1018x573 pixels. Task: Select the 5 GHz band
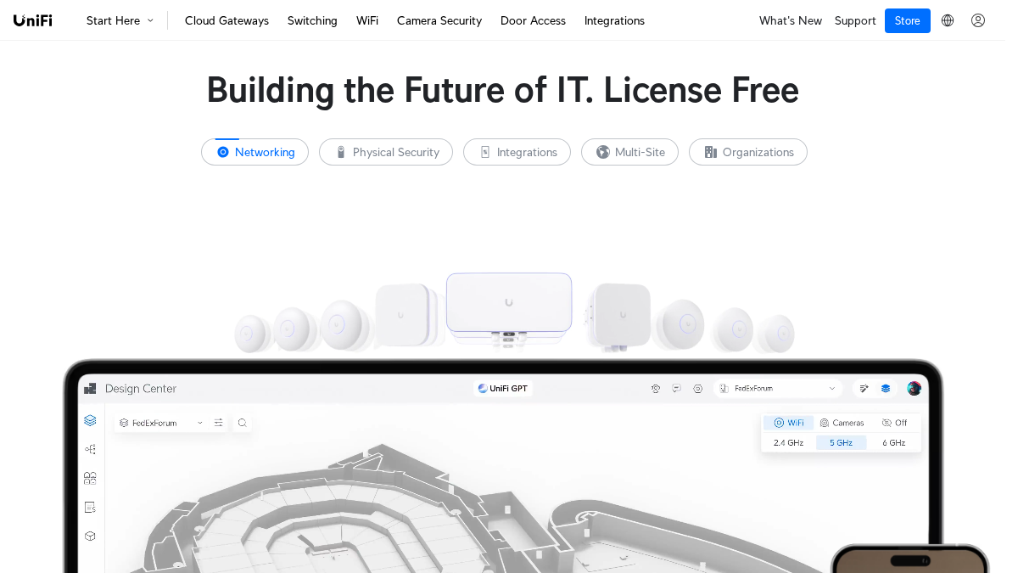842,442
